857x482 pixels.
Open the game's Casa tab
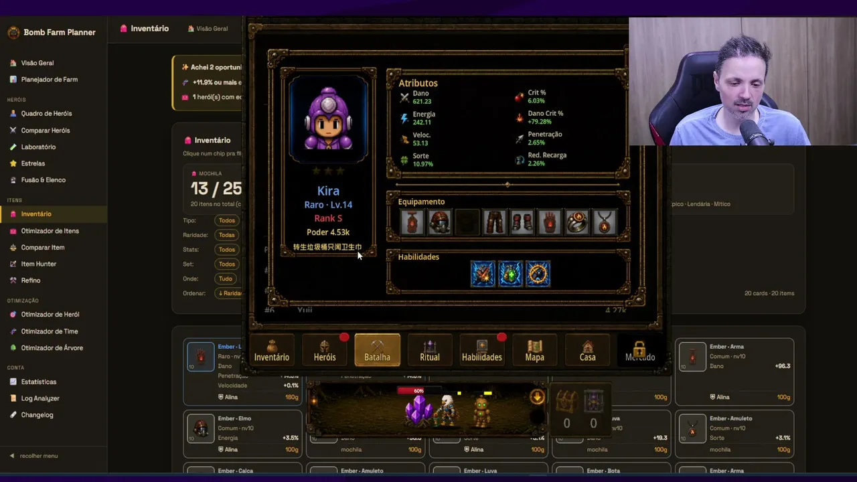tap(587, 350)
